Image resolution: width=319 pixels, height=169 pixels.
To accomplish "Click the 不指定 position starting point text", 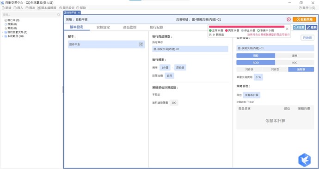I will pyautogui.click(x=156, y=95).
